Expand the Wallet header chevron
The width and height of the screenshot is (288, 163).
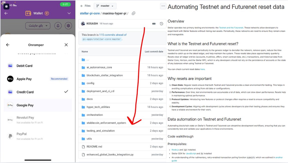(x=69, y=13)
